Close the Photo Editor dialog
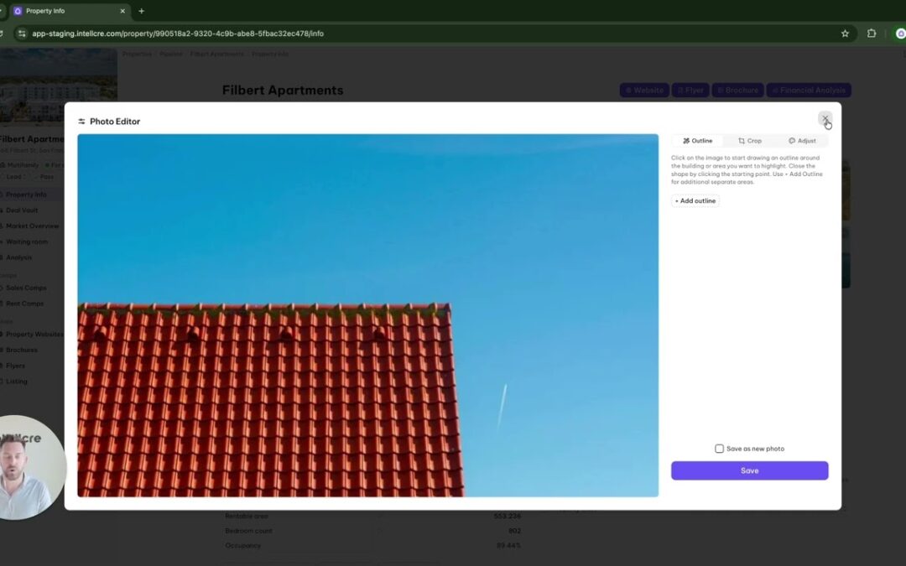This screenshot has height=566, width=906. (x=825, y=119)
